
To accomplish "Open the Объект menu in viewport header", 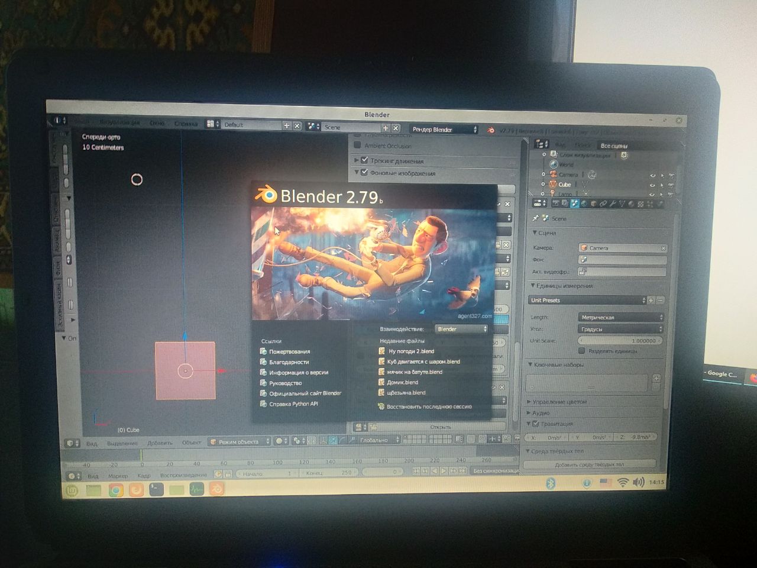I will (192, 442).
